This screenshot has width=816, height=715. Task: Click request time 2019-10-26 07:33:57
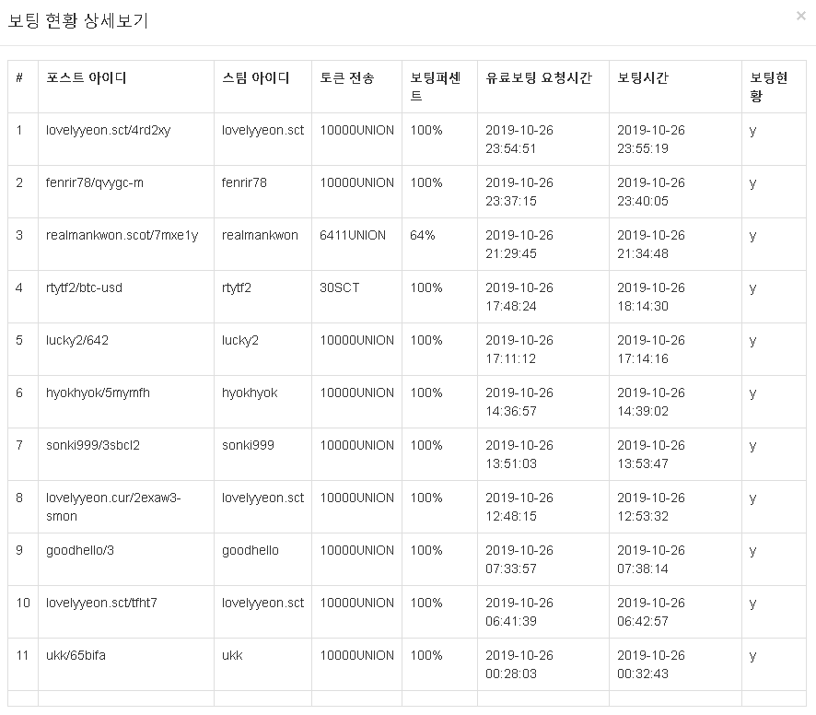[519, 560]
